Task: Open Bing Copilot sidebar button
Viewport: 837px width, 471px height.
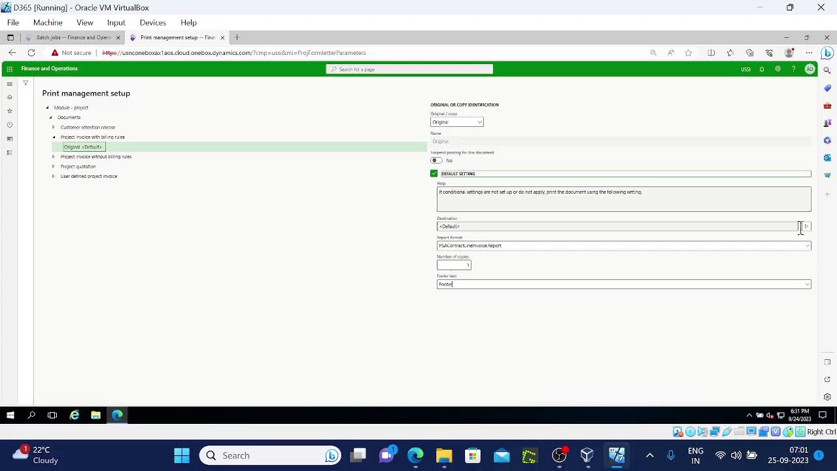Action: pos(827,53)
